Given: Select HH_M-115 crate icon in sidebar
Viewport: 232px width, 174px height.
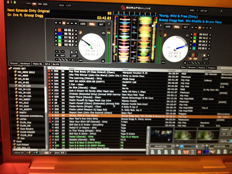Looking at the screenshot, I should (x=16, y=89).
